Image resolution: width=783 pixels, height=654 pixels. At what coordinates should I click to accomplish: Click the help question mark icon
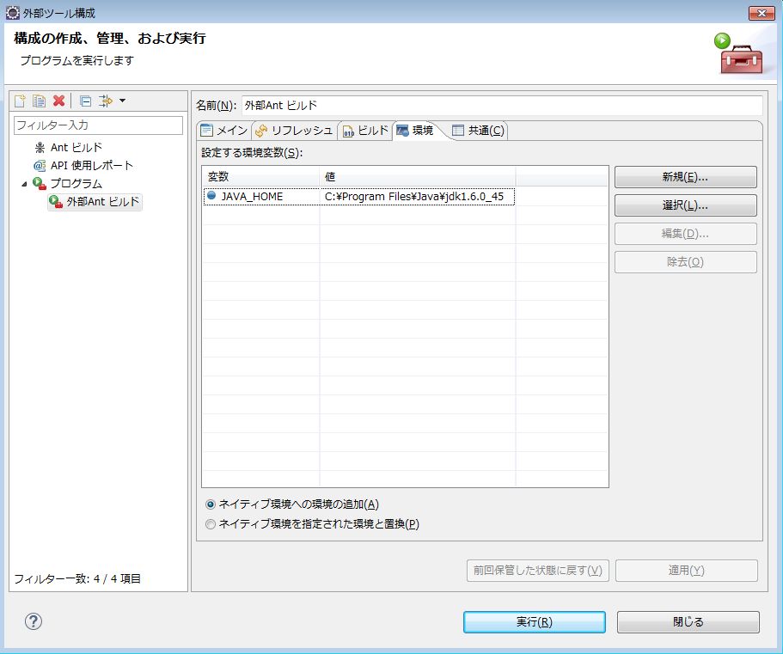32,621
